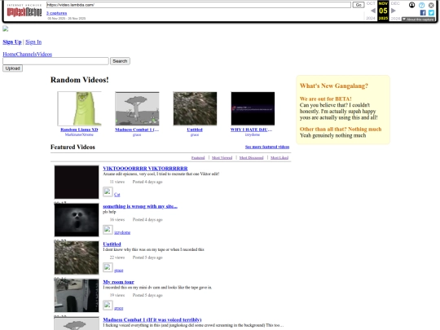Viewport: 440px width, 330px height.
Task: Open the Untitled title link in Random Videos
Action: coord(195,130)
